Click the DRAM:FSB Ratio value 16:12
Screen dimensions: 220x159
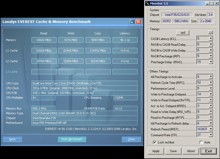point(126,108)
